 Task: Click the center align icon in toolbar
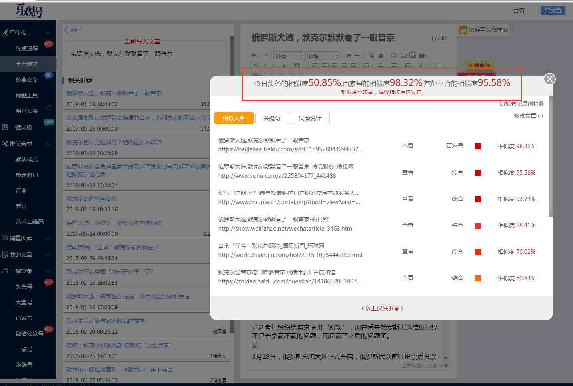[x=334, y=66]
